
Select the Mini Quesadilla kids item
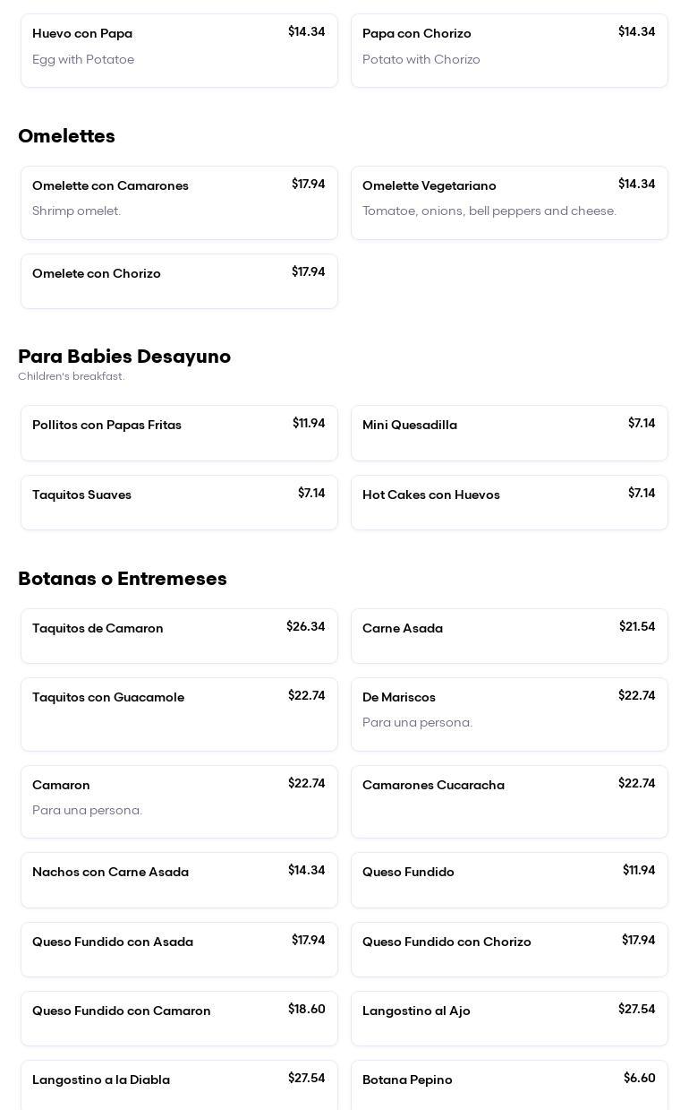tap(509, 433)
